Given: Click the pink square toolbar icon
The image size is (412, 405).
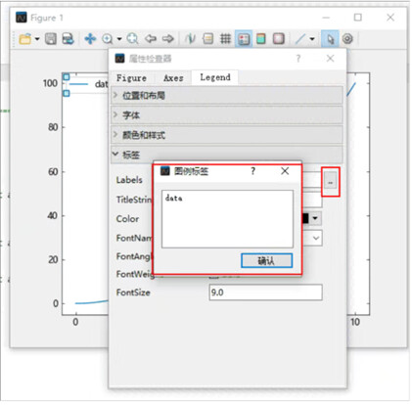Looking at the screenshot, I should point(279,39).
